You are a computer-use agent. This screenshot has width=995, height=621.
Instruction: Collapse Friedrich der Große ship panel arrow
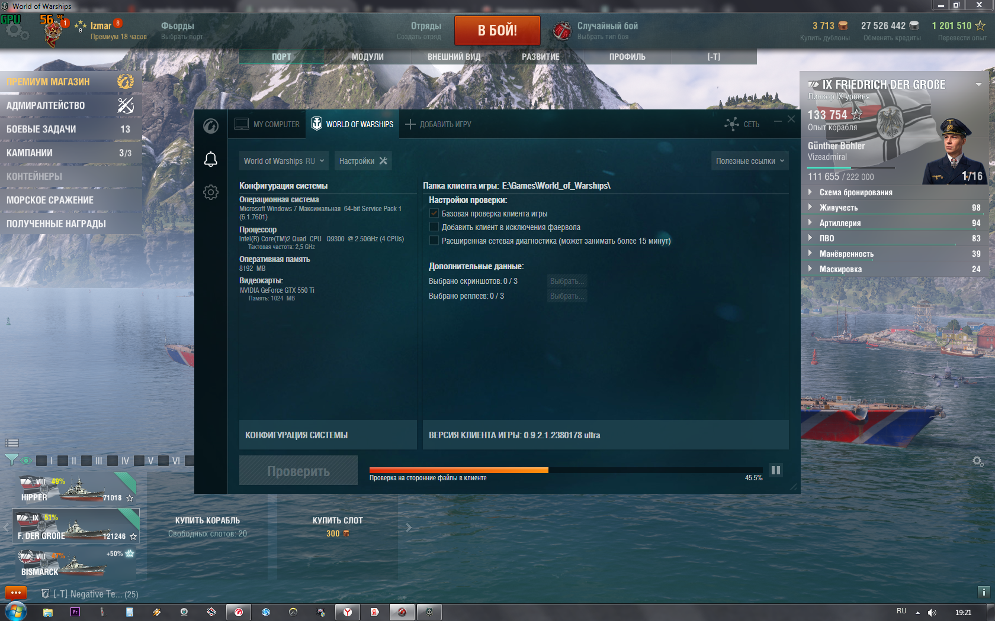(x=978, y=85)
